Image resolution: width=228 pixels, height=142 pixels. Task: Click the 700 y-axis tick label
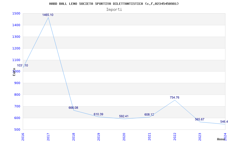18,106
